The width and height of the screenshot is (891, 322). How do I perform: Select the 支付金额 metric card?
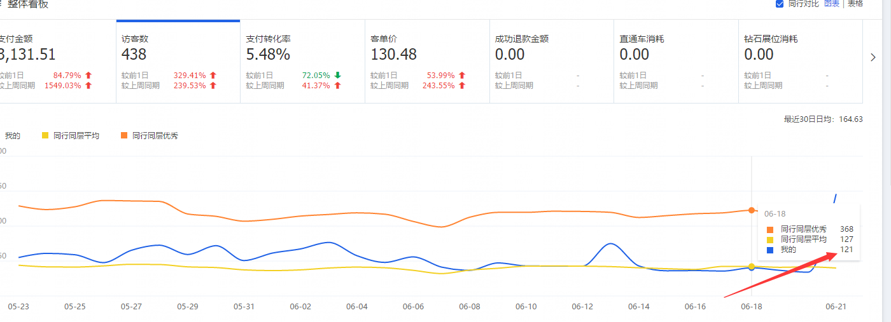point(58,62)
